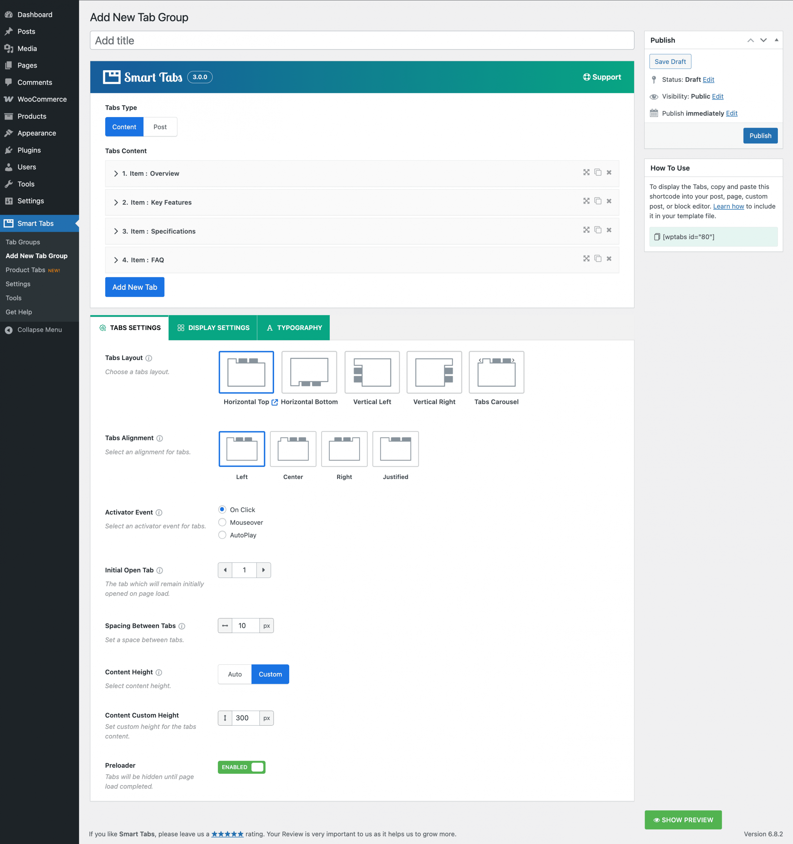Show Spacing Between Tabs info icon
Viewport: 793px width, 844px height.
(182, 626)
